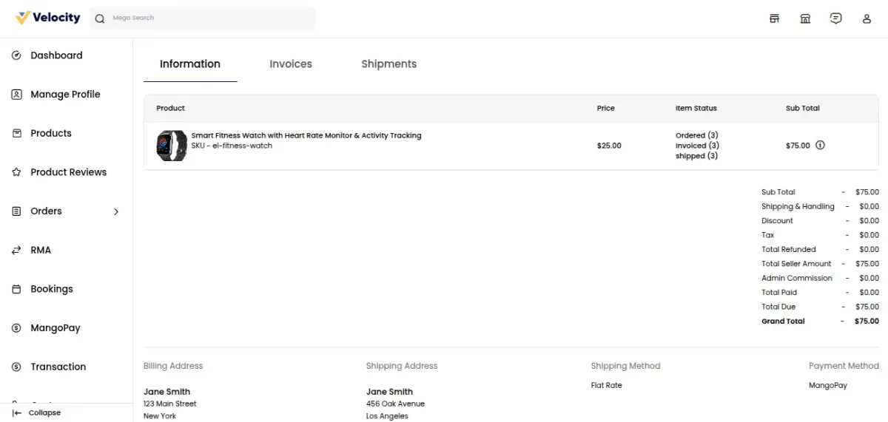Click the Total Due label
This screenshot has width=888, height=422.
click(x=778, y=307)
